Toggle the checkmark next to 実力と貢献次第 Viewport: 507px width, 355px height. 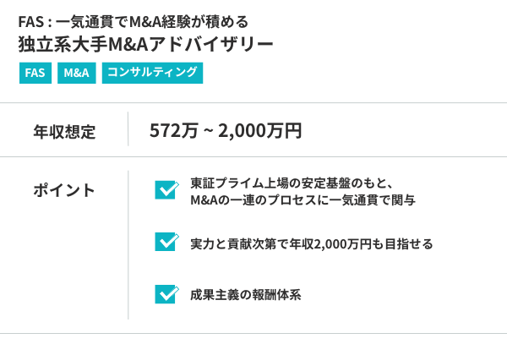pyautogui.click(x=166, y=243)
